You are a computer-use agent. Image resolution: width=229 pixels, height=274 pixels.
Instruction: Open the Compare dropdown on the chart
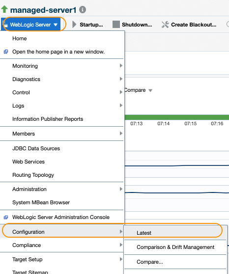point(139,90)
